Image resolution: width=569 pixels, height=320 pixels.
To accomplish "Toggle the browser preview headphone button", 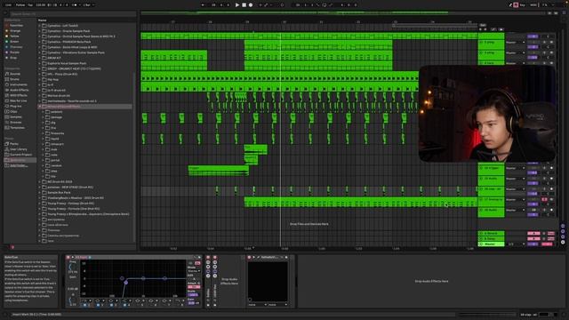I will point(12,247).
